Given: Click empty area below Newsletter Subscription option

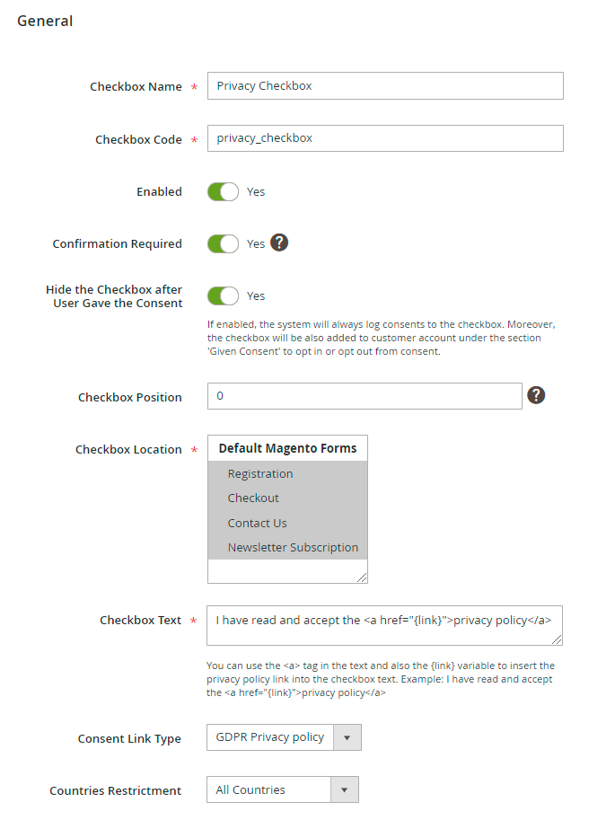Looking at the screenshot, I should [287, 570].
